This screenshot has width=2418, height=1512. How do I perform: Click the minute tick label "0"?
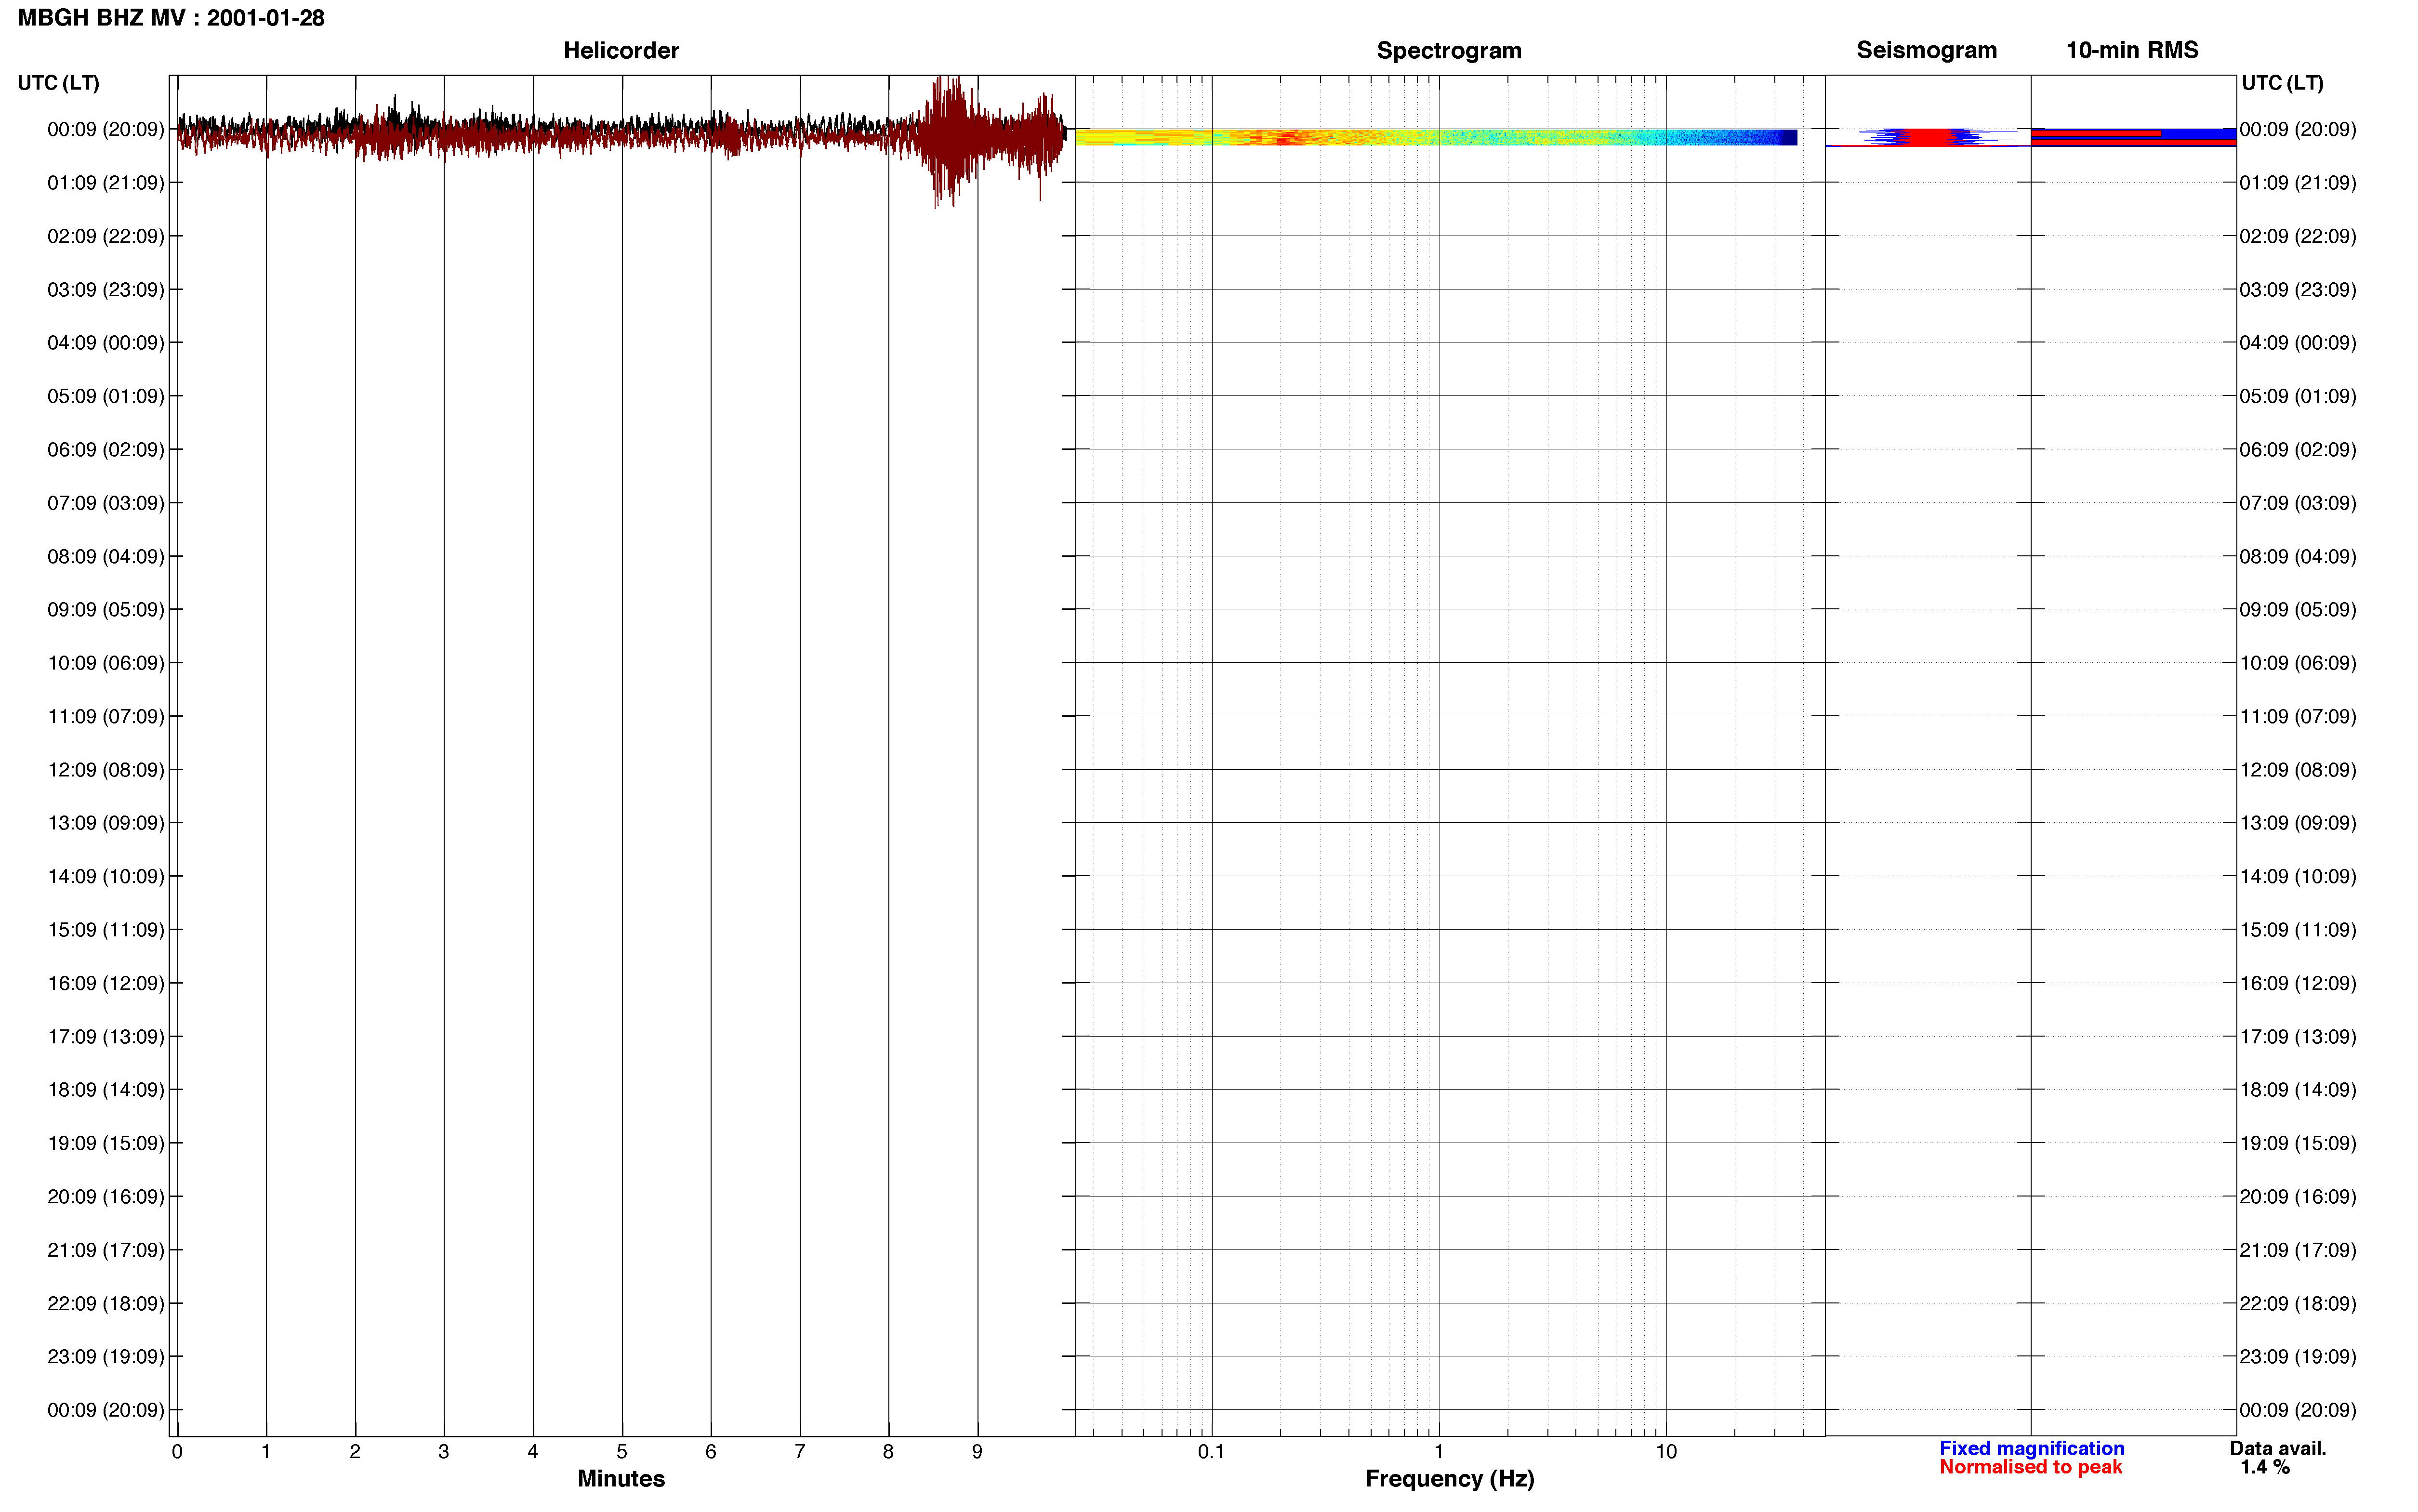[x=177, y=1452]
